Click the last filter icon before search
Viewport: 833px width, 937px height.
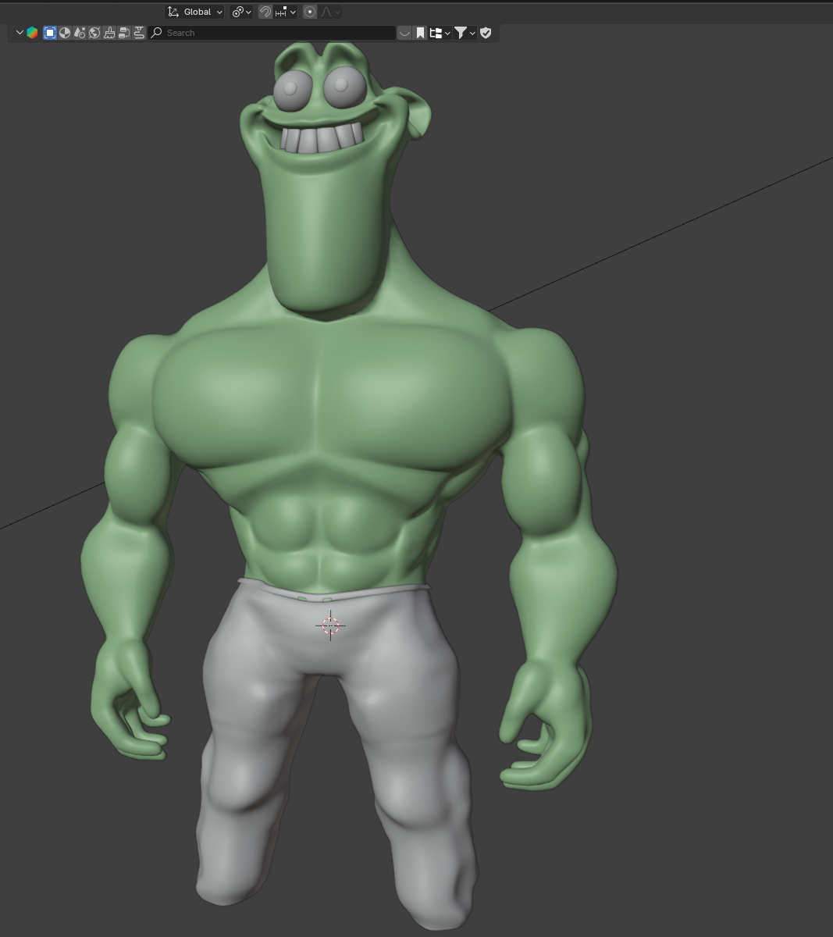(139, 33)
